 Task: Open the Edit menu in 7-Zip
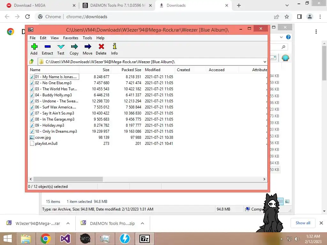click(x=43, y=38)
